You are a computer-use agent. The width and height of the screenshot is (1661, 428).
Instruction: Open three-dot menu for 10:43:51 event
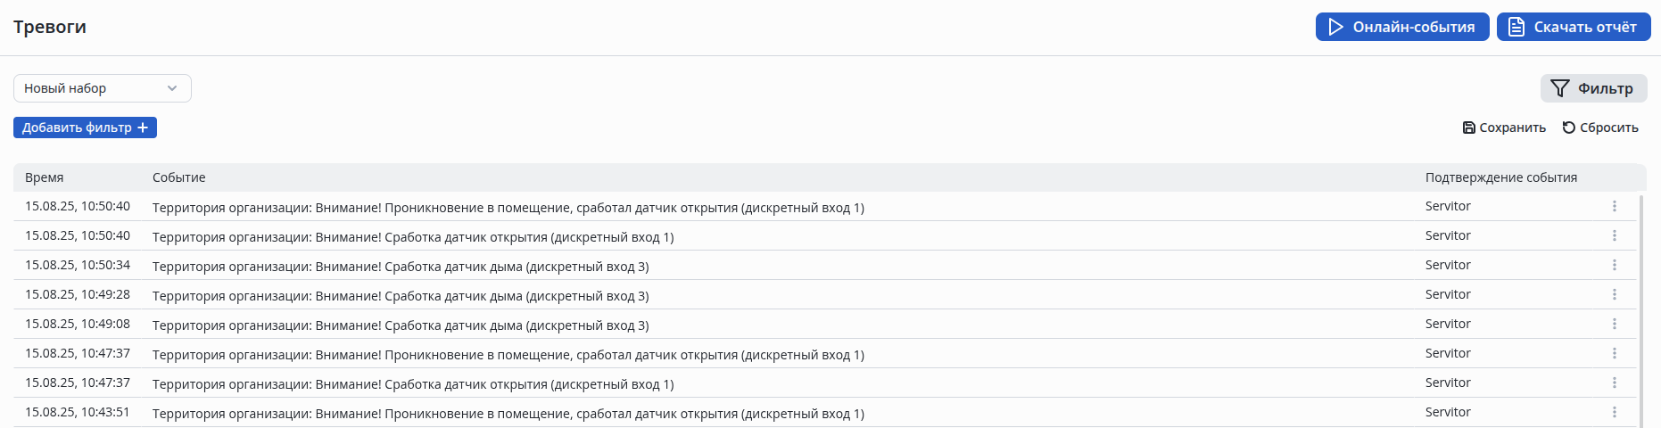pyautogui.click(x=1614, y=412)
